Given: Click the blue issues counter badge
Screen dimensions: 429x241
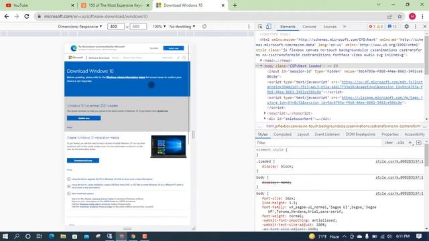Looking at the screenshot, I should tap(392, 27).
